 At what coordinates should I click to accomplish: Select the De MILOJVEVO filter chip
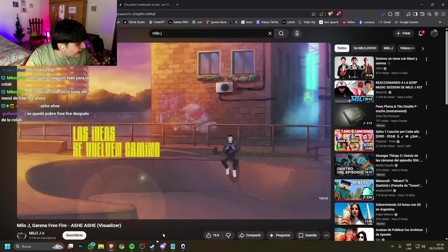[x=365, y=48]
